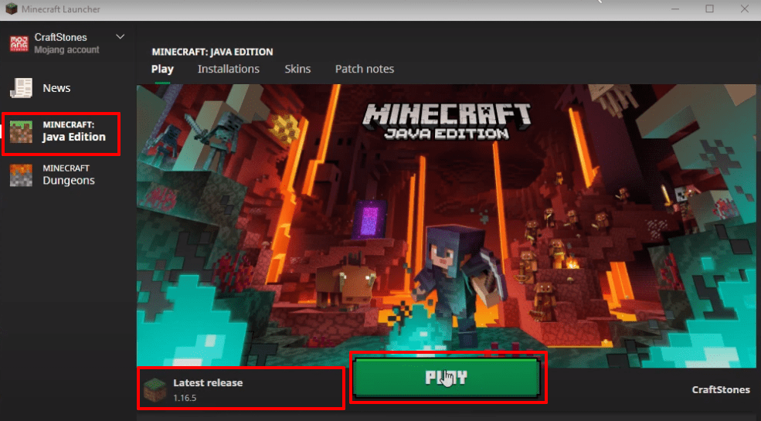Screen dimensions: 761x421
Task: Open the Latest release version selector
Action: point(241,389)
